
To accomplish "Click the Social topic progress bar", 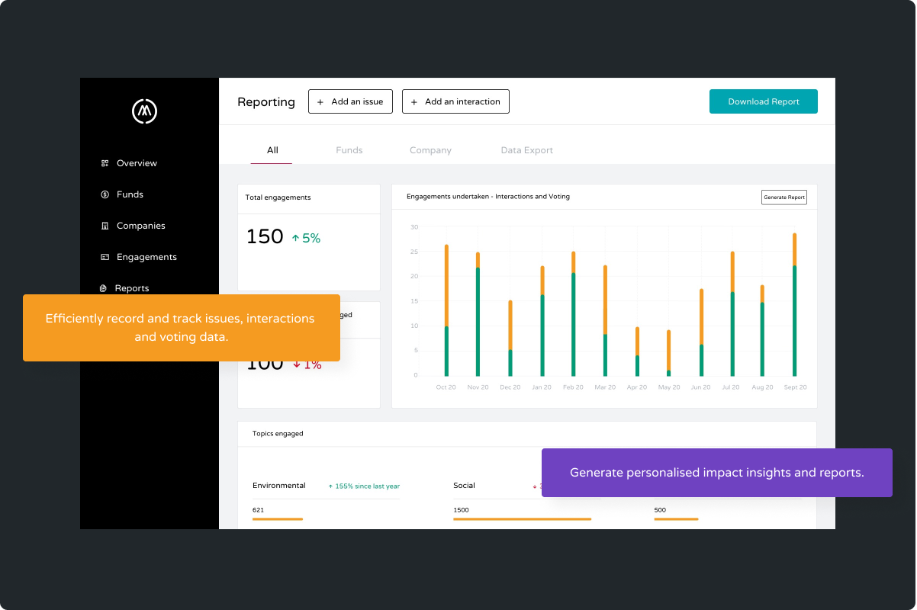I will click(x=522, y=519).
